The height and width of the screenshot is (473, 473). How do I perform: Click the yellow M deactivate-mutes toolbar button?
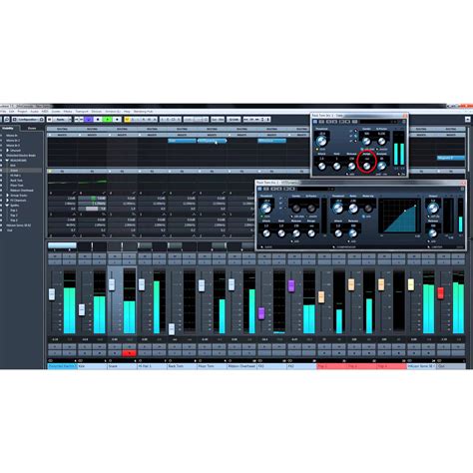tap(127, 119)
